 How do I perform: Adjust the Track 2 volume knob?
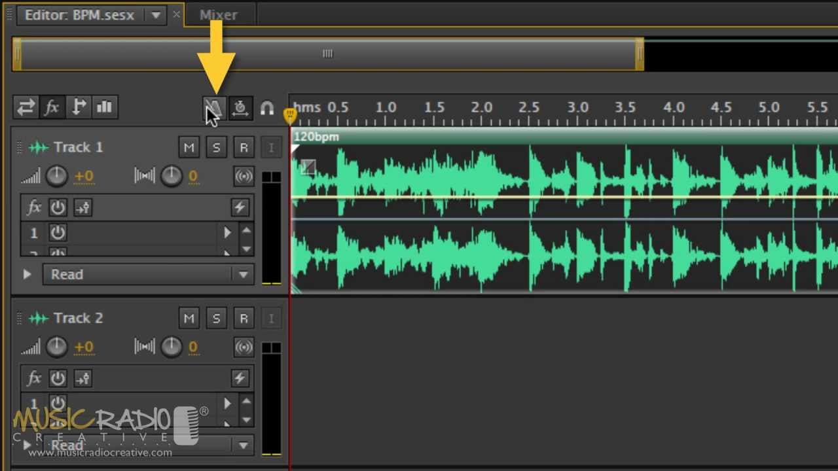(57, 347)
